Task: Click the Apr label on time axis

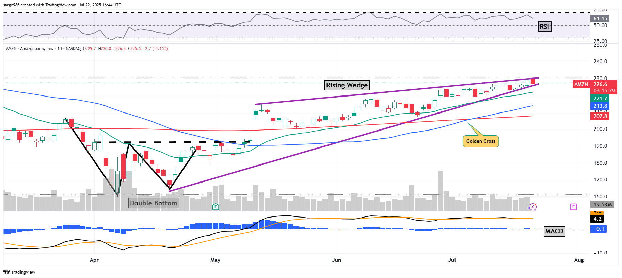Action: click(x=94, y=260)
